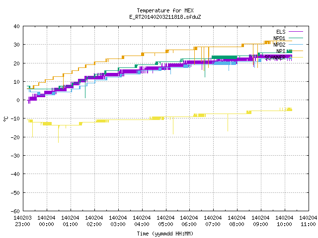Image resolution: width=318 pixels, height=238 pixels.
Task: Click the °C y-axis unit label
Action: (x=5, y=119)
